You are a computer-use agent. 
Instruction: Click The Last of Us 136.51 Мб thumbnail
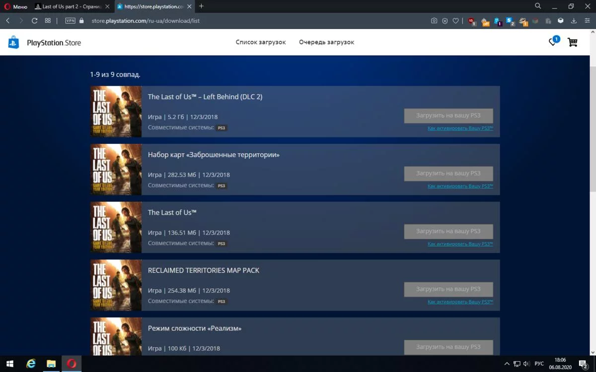(x=116, y=227)
